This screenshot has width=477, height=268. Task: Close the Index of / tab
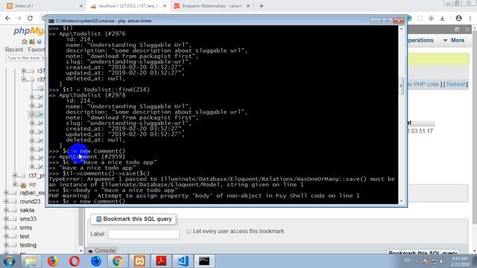(81, 6)
